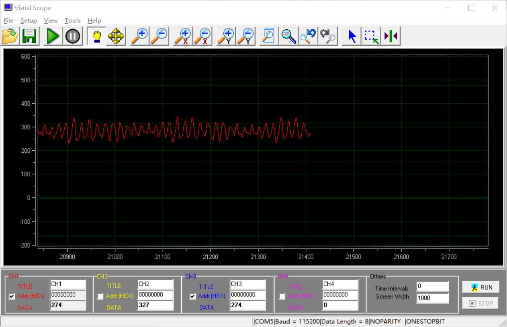This screenshot has width=507, height=327.
Task: Zoom out on the X axis
Action: [x=202, y=36]
